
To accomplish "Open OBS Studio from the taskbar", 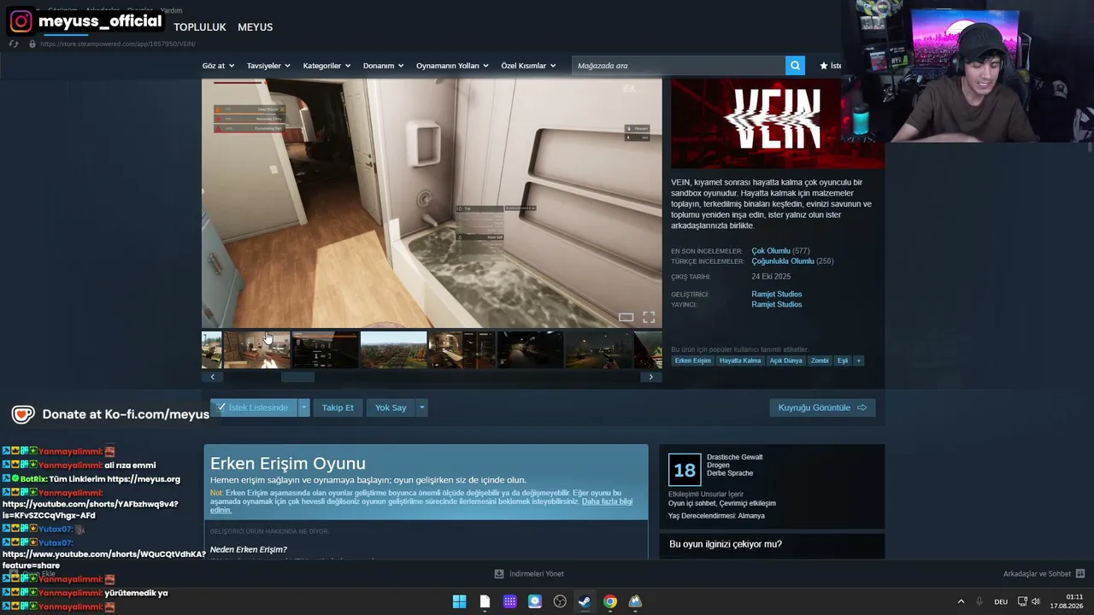I will pos(560,601).
